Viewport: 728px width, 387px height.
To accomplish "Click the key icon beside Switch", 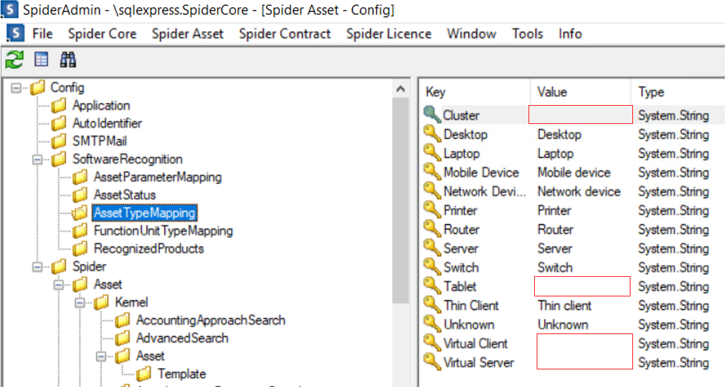I will 432,267.
